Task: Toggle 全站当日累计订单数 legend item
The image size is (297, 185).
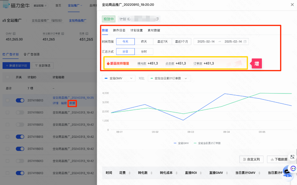Action: (x=207, y=143)
